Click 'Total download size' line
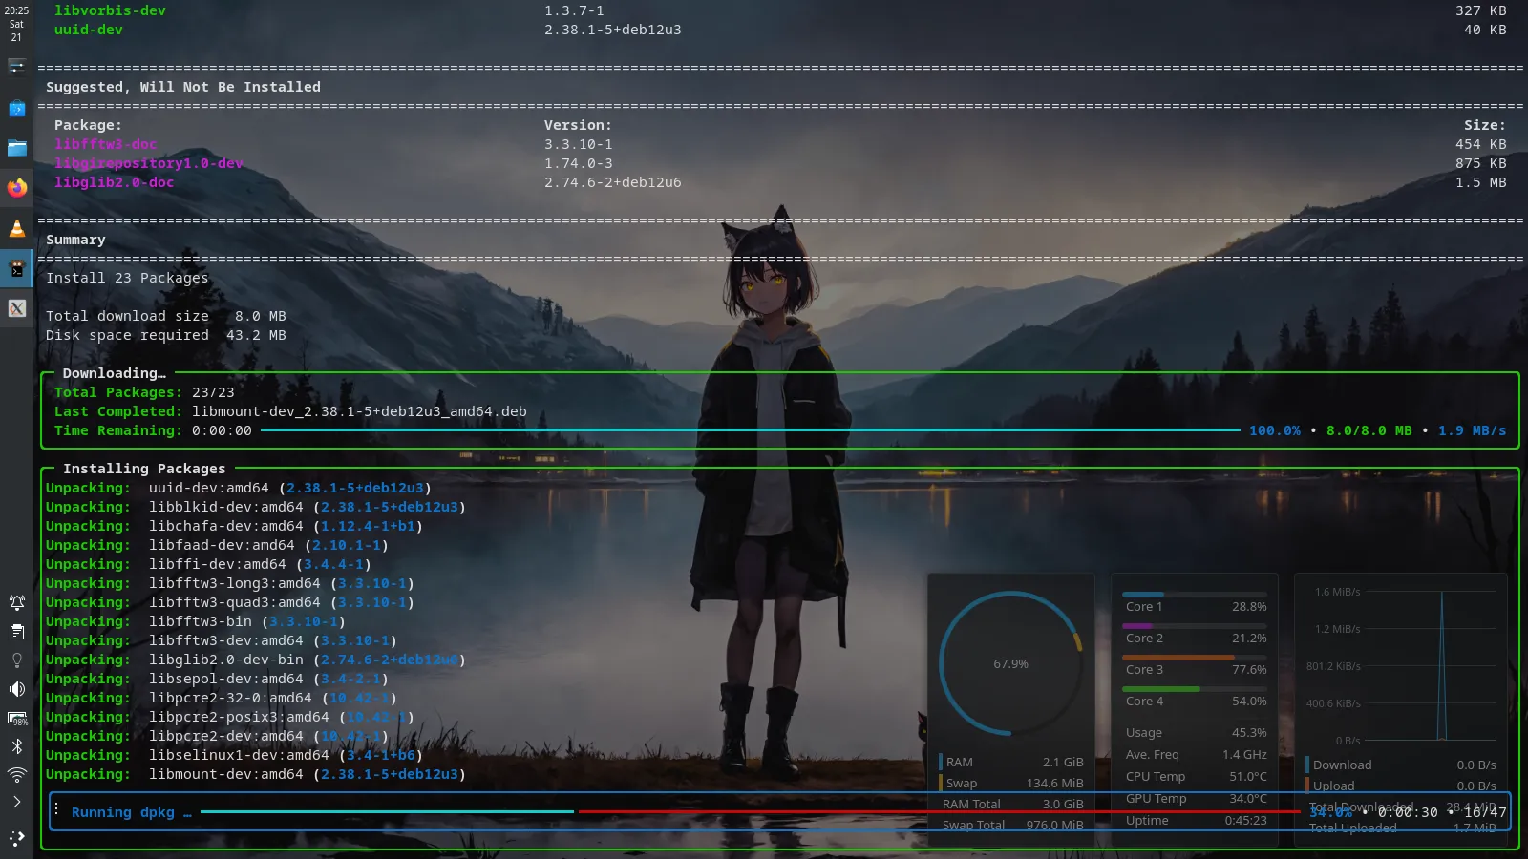The width and height of the screenshot is (1528, 859). coord(166,316)
